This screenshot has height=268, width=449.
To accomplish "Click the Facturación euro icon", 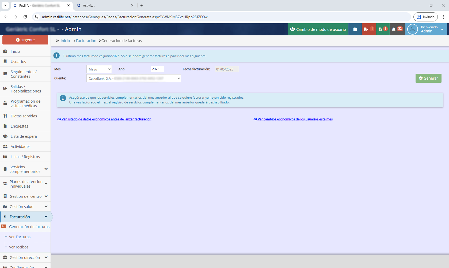I will click(x=5, y=217).
